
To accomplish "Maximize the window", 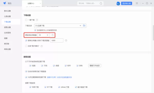I will point(147,3).
